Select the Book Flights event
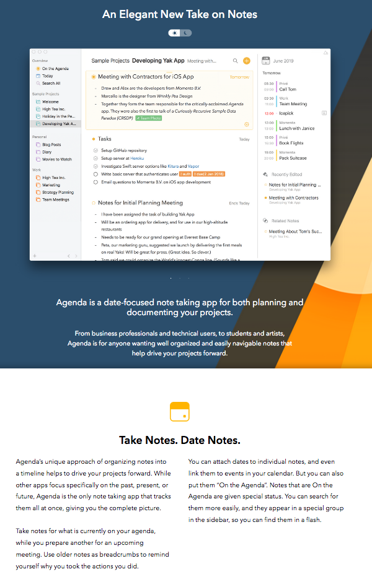372x587 pixels. pos(291,143)
